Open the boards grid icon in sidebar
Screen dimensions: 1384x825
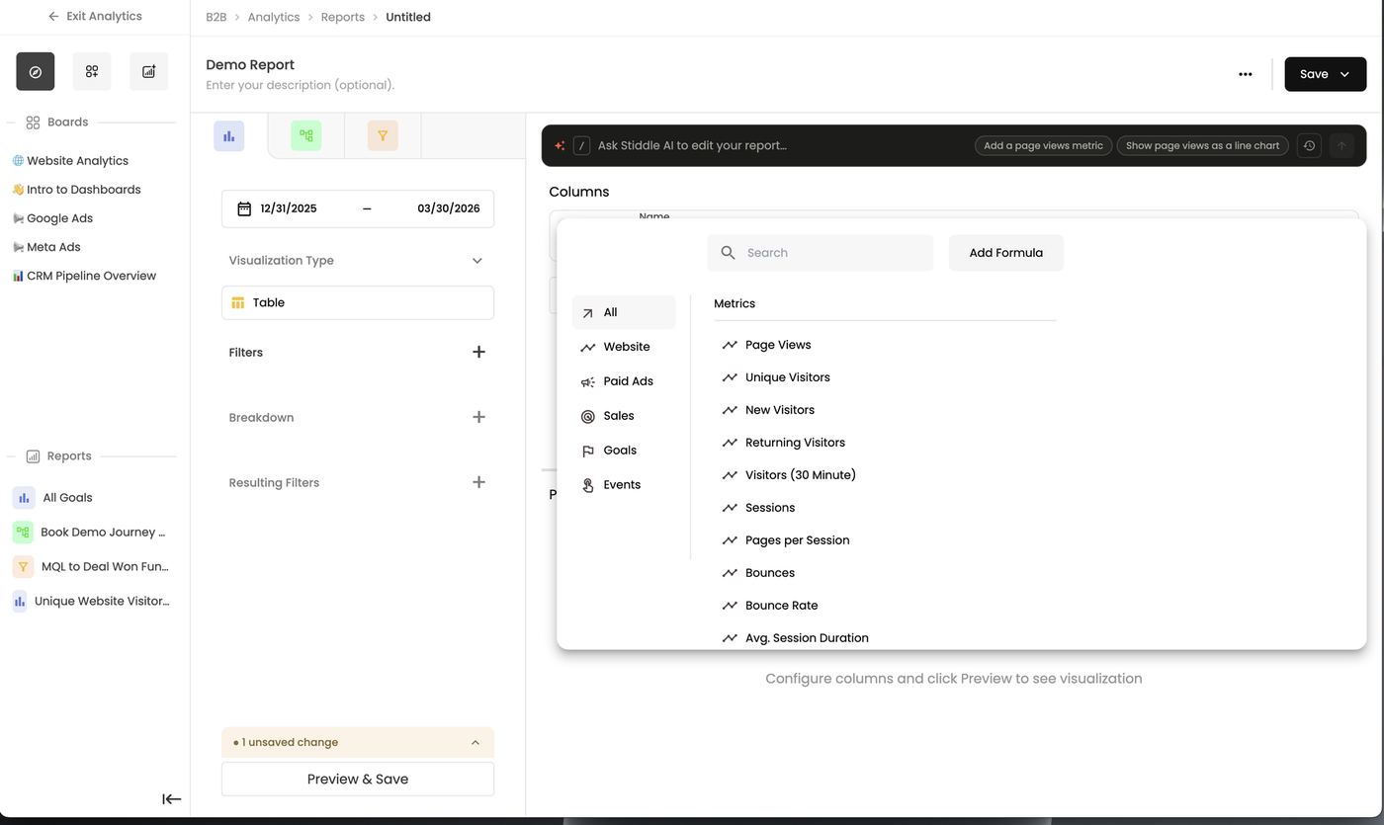92,71
